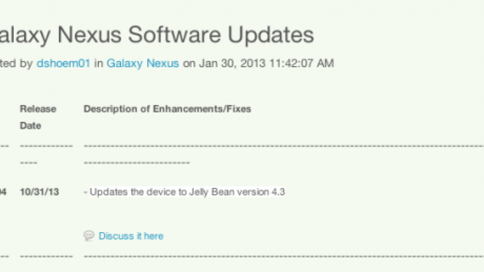
Task: Click the short dashed line above 10/31/13
Action: coord(29,163)
